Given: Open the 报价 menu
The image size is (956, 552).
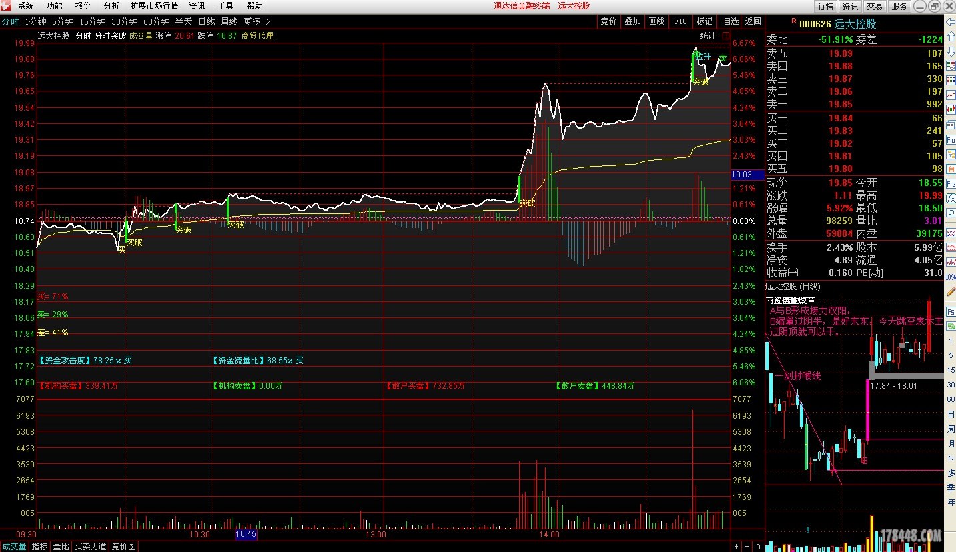Looking at the screenshot, I should (x=83, y=6).
